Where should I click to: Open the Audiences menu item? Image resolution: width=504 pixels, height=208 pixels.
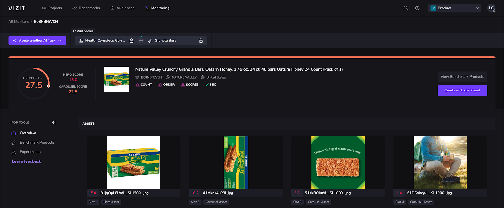[122, 8]
